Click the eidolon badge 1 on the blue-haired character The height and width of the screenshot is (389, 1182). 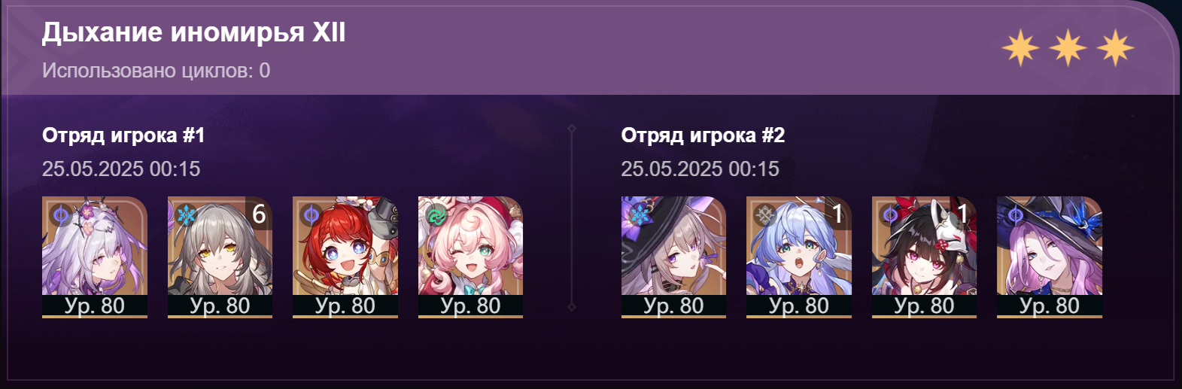point(838,214)
